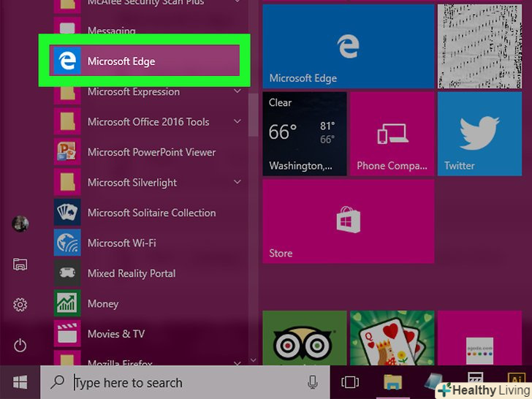Image resolution: width=532 pixels, height=399 pixels.
Task: Click the app list scrollbar thumb
Action: (253, 115)
